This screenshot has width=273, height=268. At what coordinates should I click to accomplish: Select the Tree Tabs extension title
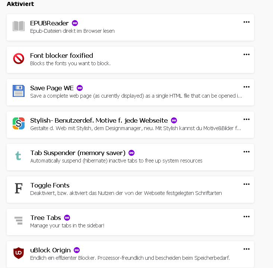(45, 218)
